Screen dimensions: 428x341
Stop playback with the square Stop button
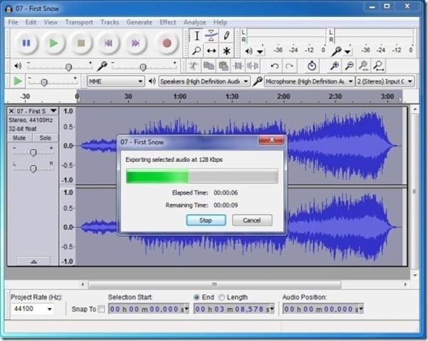pos(81,43)
